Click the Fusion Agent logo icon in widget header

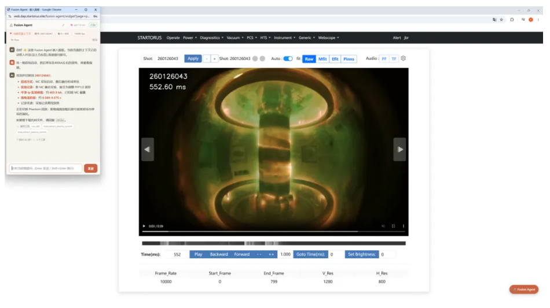pos(11,25)
